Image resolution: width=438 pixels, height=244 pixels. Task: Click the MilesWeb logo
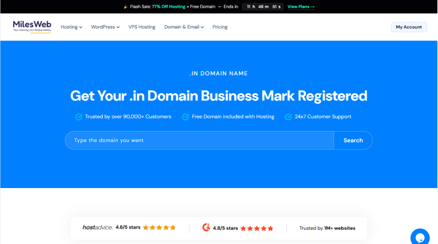tap(32, 26)
